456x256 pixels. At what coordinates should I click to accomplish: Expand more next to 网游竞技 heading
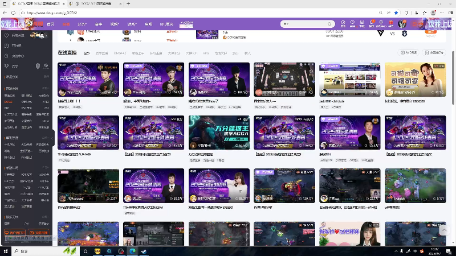point(46,88)
